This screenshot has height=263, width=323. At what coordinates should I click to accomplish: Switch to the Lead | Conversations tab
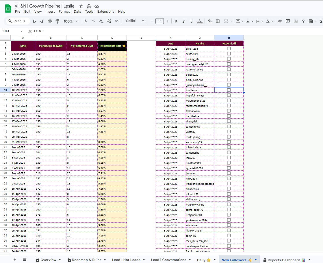tap(168, 260)
